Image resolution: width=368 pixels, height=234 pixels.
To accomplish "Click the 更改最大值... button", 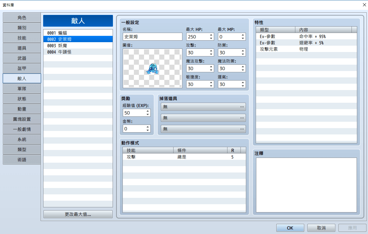I will 78,214.
